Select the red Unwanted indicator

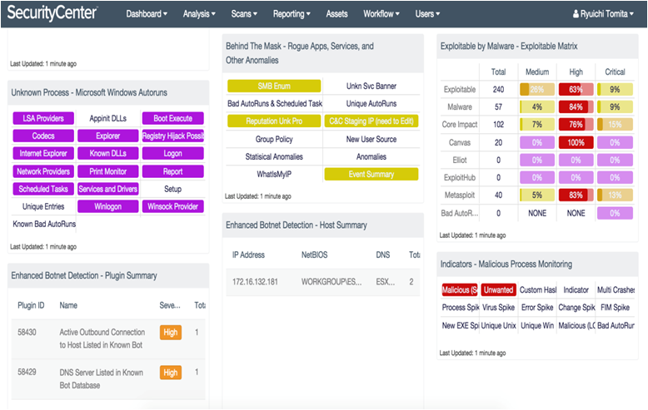[x=498, y=289]
